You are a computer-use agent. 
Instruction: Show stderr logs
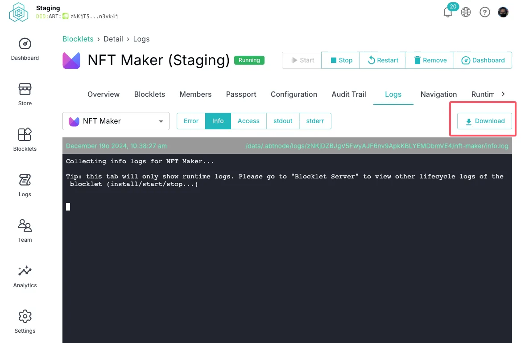(x=315, y=121)
